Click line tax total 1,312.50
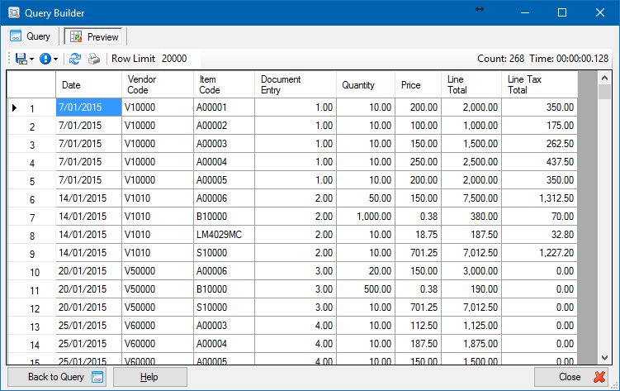 539,198
